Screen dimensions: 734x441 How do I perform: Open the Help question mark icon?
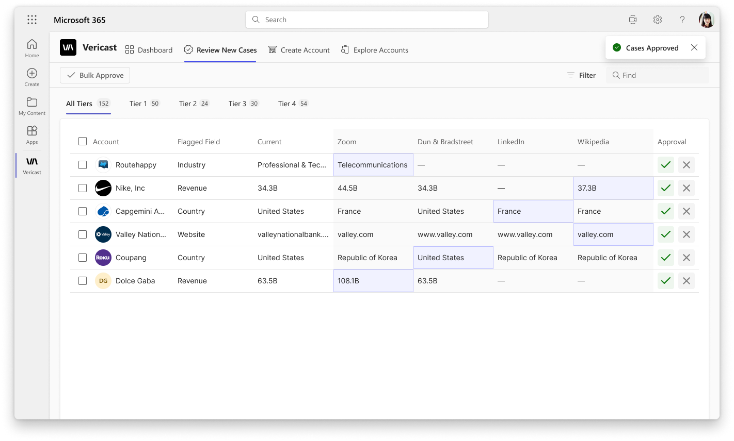[682, 20]
